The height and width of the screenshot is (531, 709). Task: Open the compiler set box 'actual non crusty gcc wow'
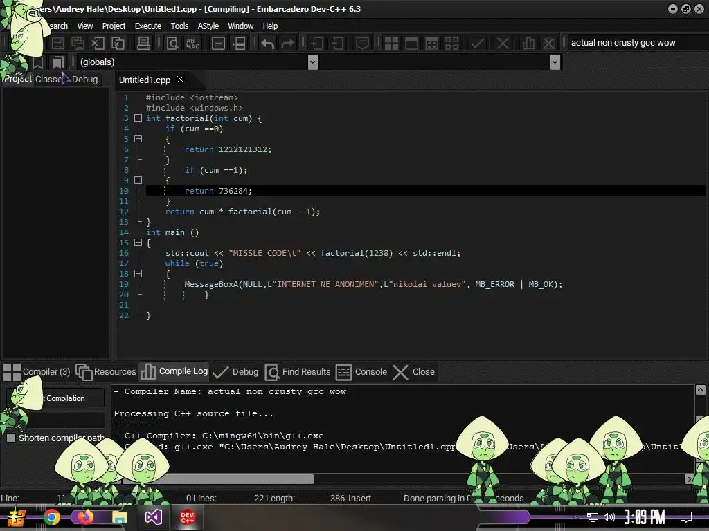click(x=636, y=43)
